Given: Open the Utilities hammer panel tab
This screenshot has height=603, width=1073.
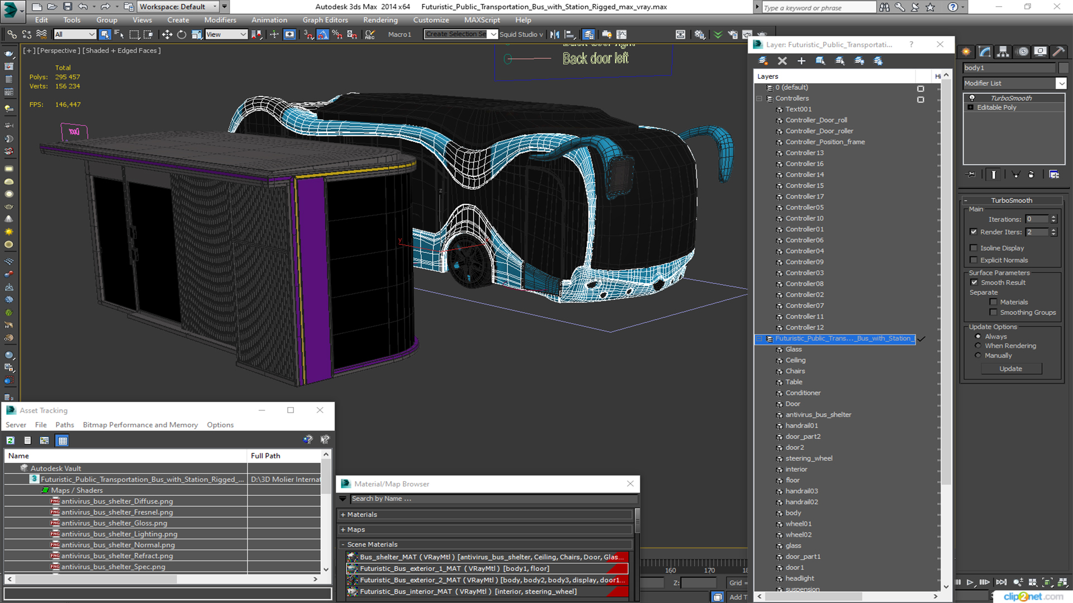Looking at the screenshot, I should tap(1058, 52).
